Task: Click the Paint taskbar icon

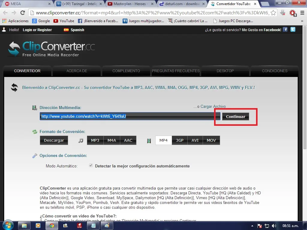Action: coord(107,226)
